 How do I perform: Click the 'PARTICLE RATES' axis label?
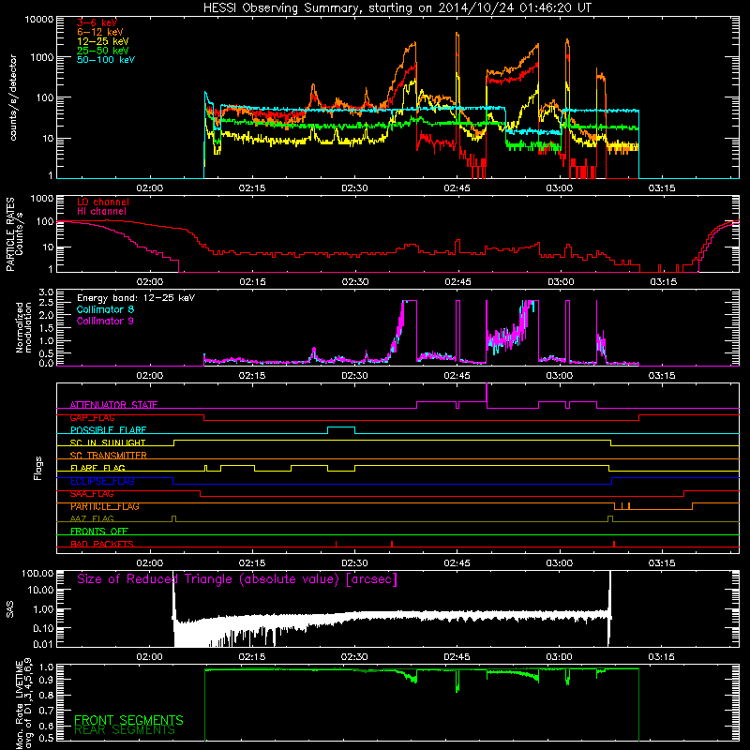(x=10, y=234)
